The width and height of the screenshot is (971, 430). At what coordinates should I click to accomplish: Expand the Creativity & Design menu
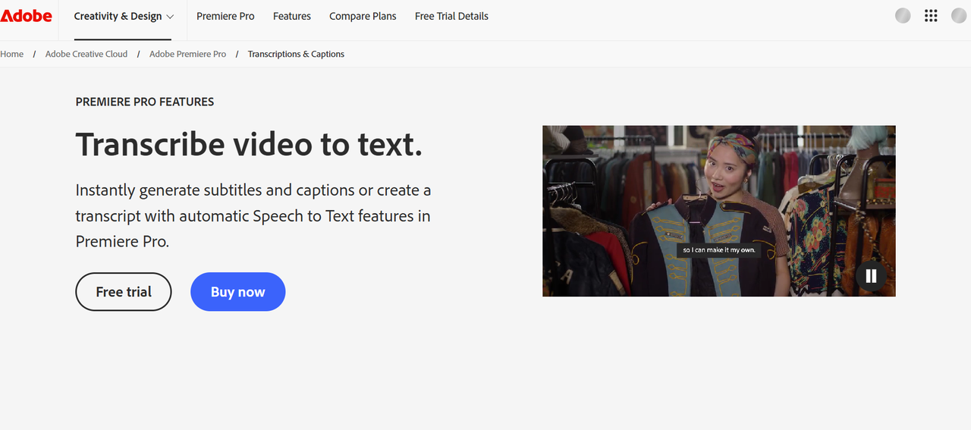(x=123, y=16)
